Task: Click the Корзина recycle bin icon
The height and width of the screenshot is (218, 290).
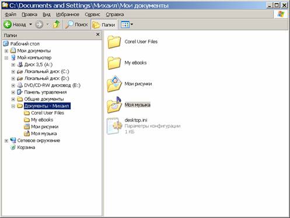Action: (13, 147)
